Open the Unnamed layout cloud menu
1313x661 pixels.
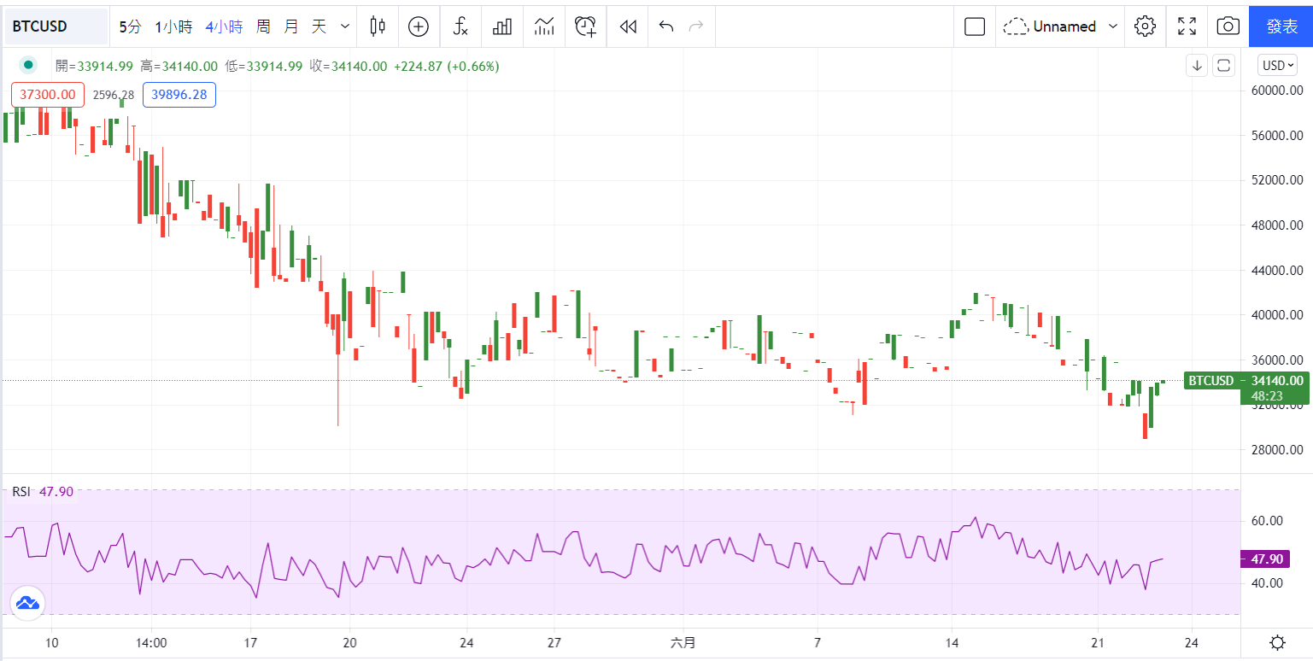click(x=1049, y=26)
